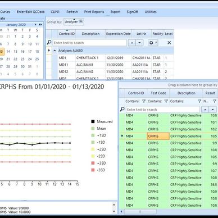
Task: Select the highlighted CRPHS cell
Action: pos(158,136)
